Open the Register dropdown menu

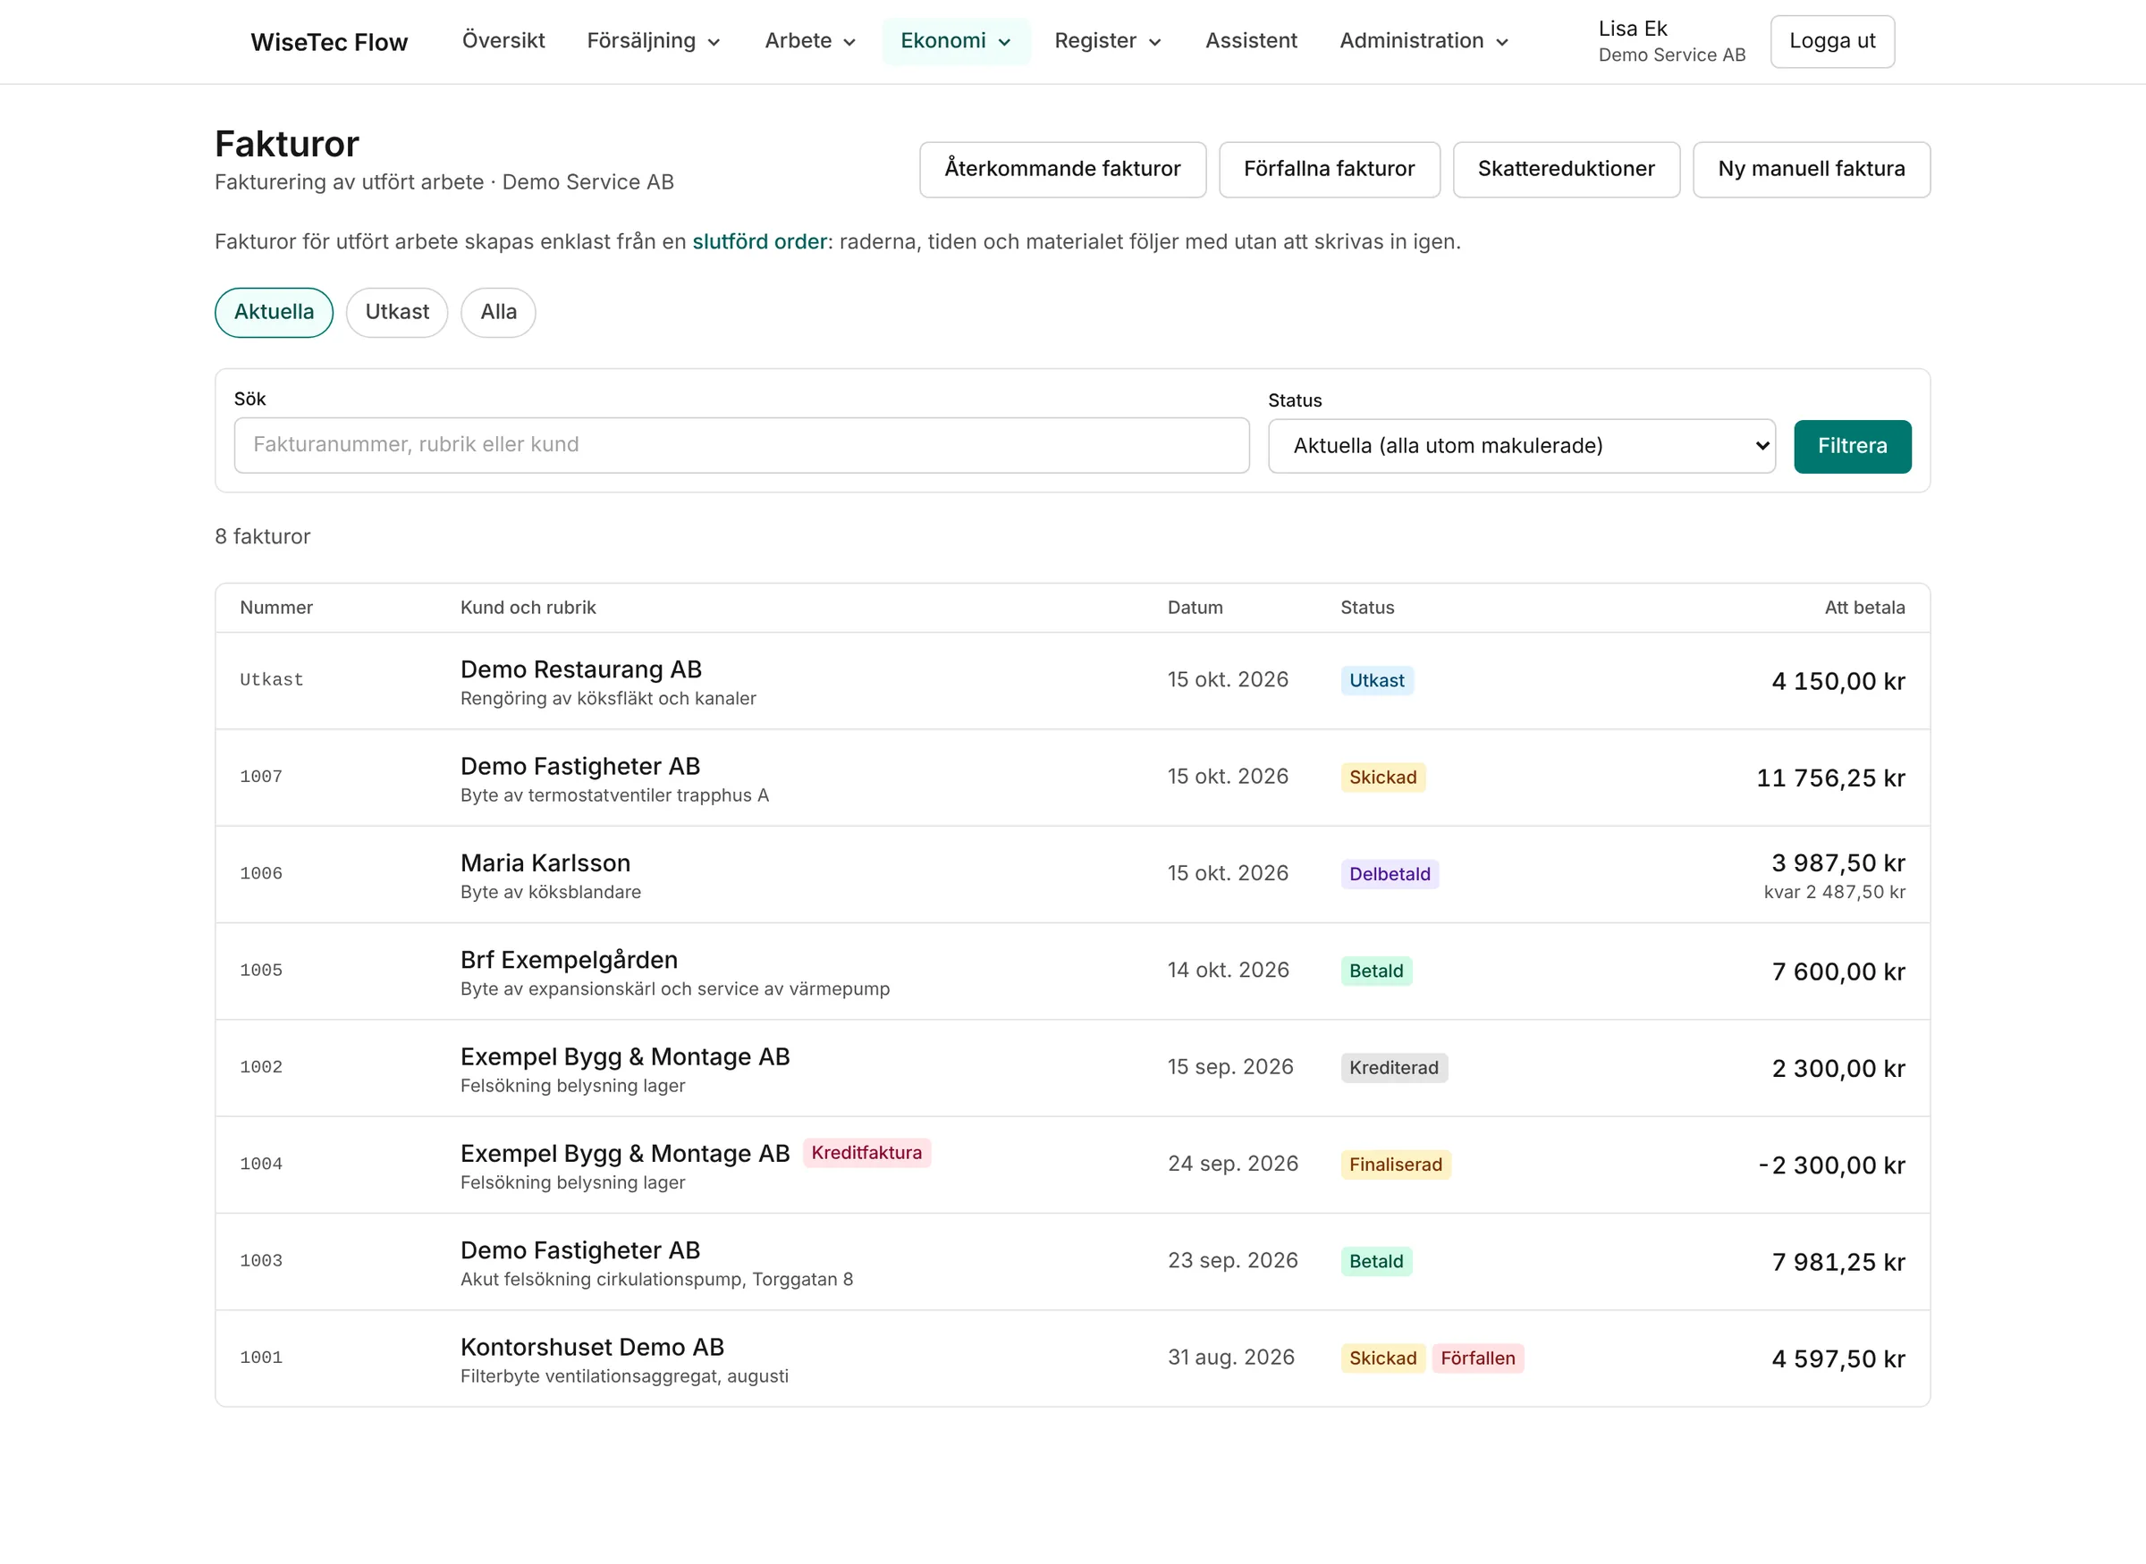pyautogui.click(x=1107, y=42)
